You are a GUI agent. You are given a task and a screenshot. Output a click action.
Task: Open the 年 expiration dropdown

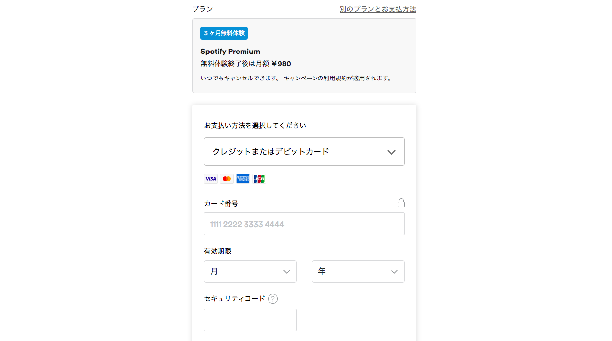(x=358, y=271)
